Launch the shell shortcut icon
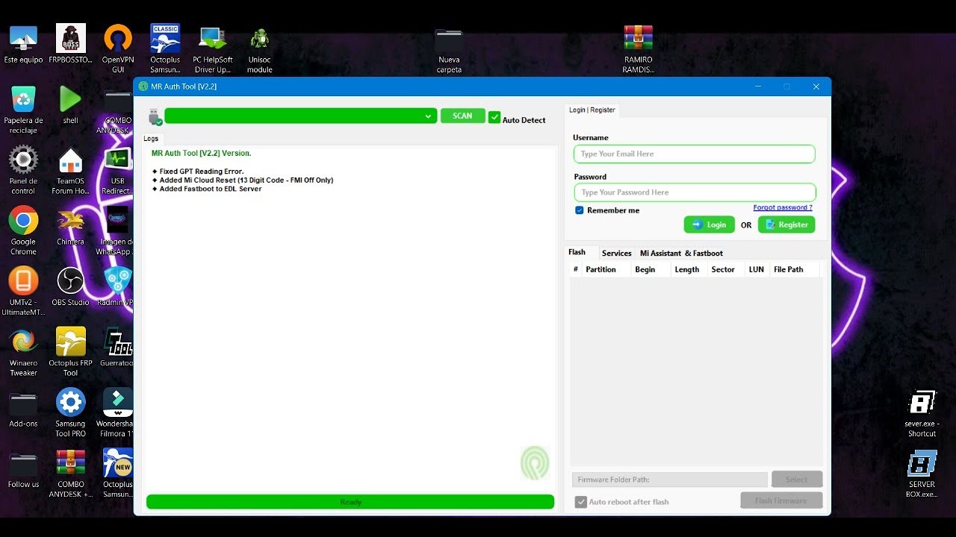This screenshot has width=956, height=537. (x=70, y=104)
